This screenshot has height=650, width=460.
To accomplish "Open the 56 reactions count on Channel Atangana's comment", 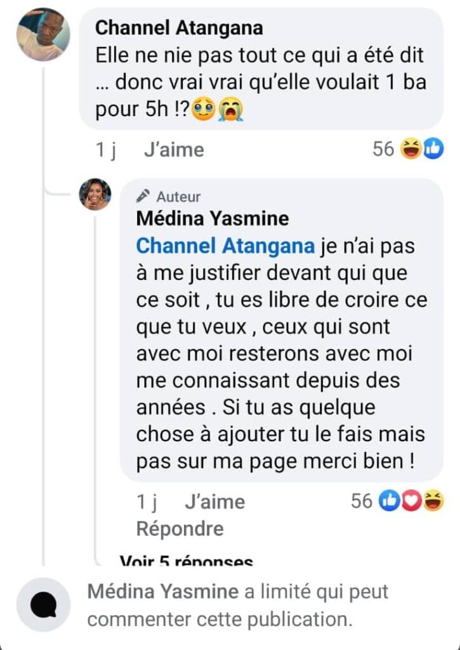I will (x=383, y=150).
